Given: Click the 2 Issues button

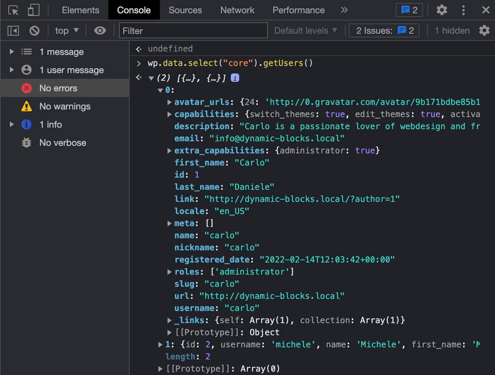Looking at the screenshot, I should point(384,30).
